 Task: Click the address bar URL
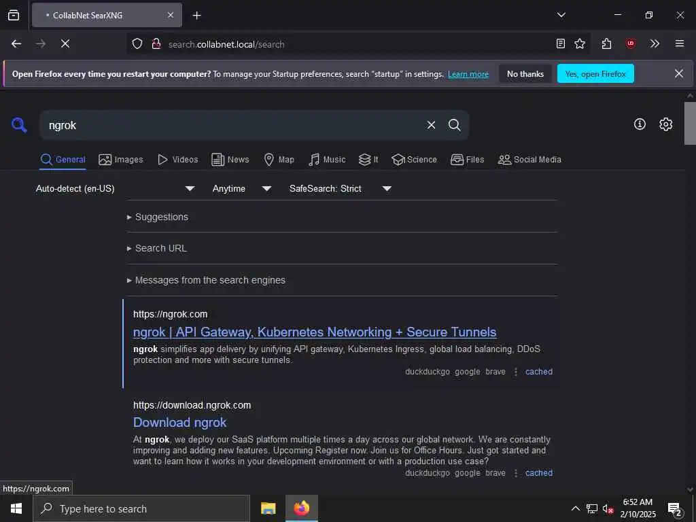click(x=226, y=44)
